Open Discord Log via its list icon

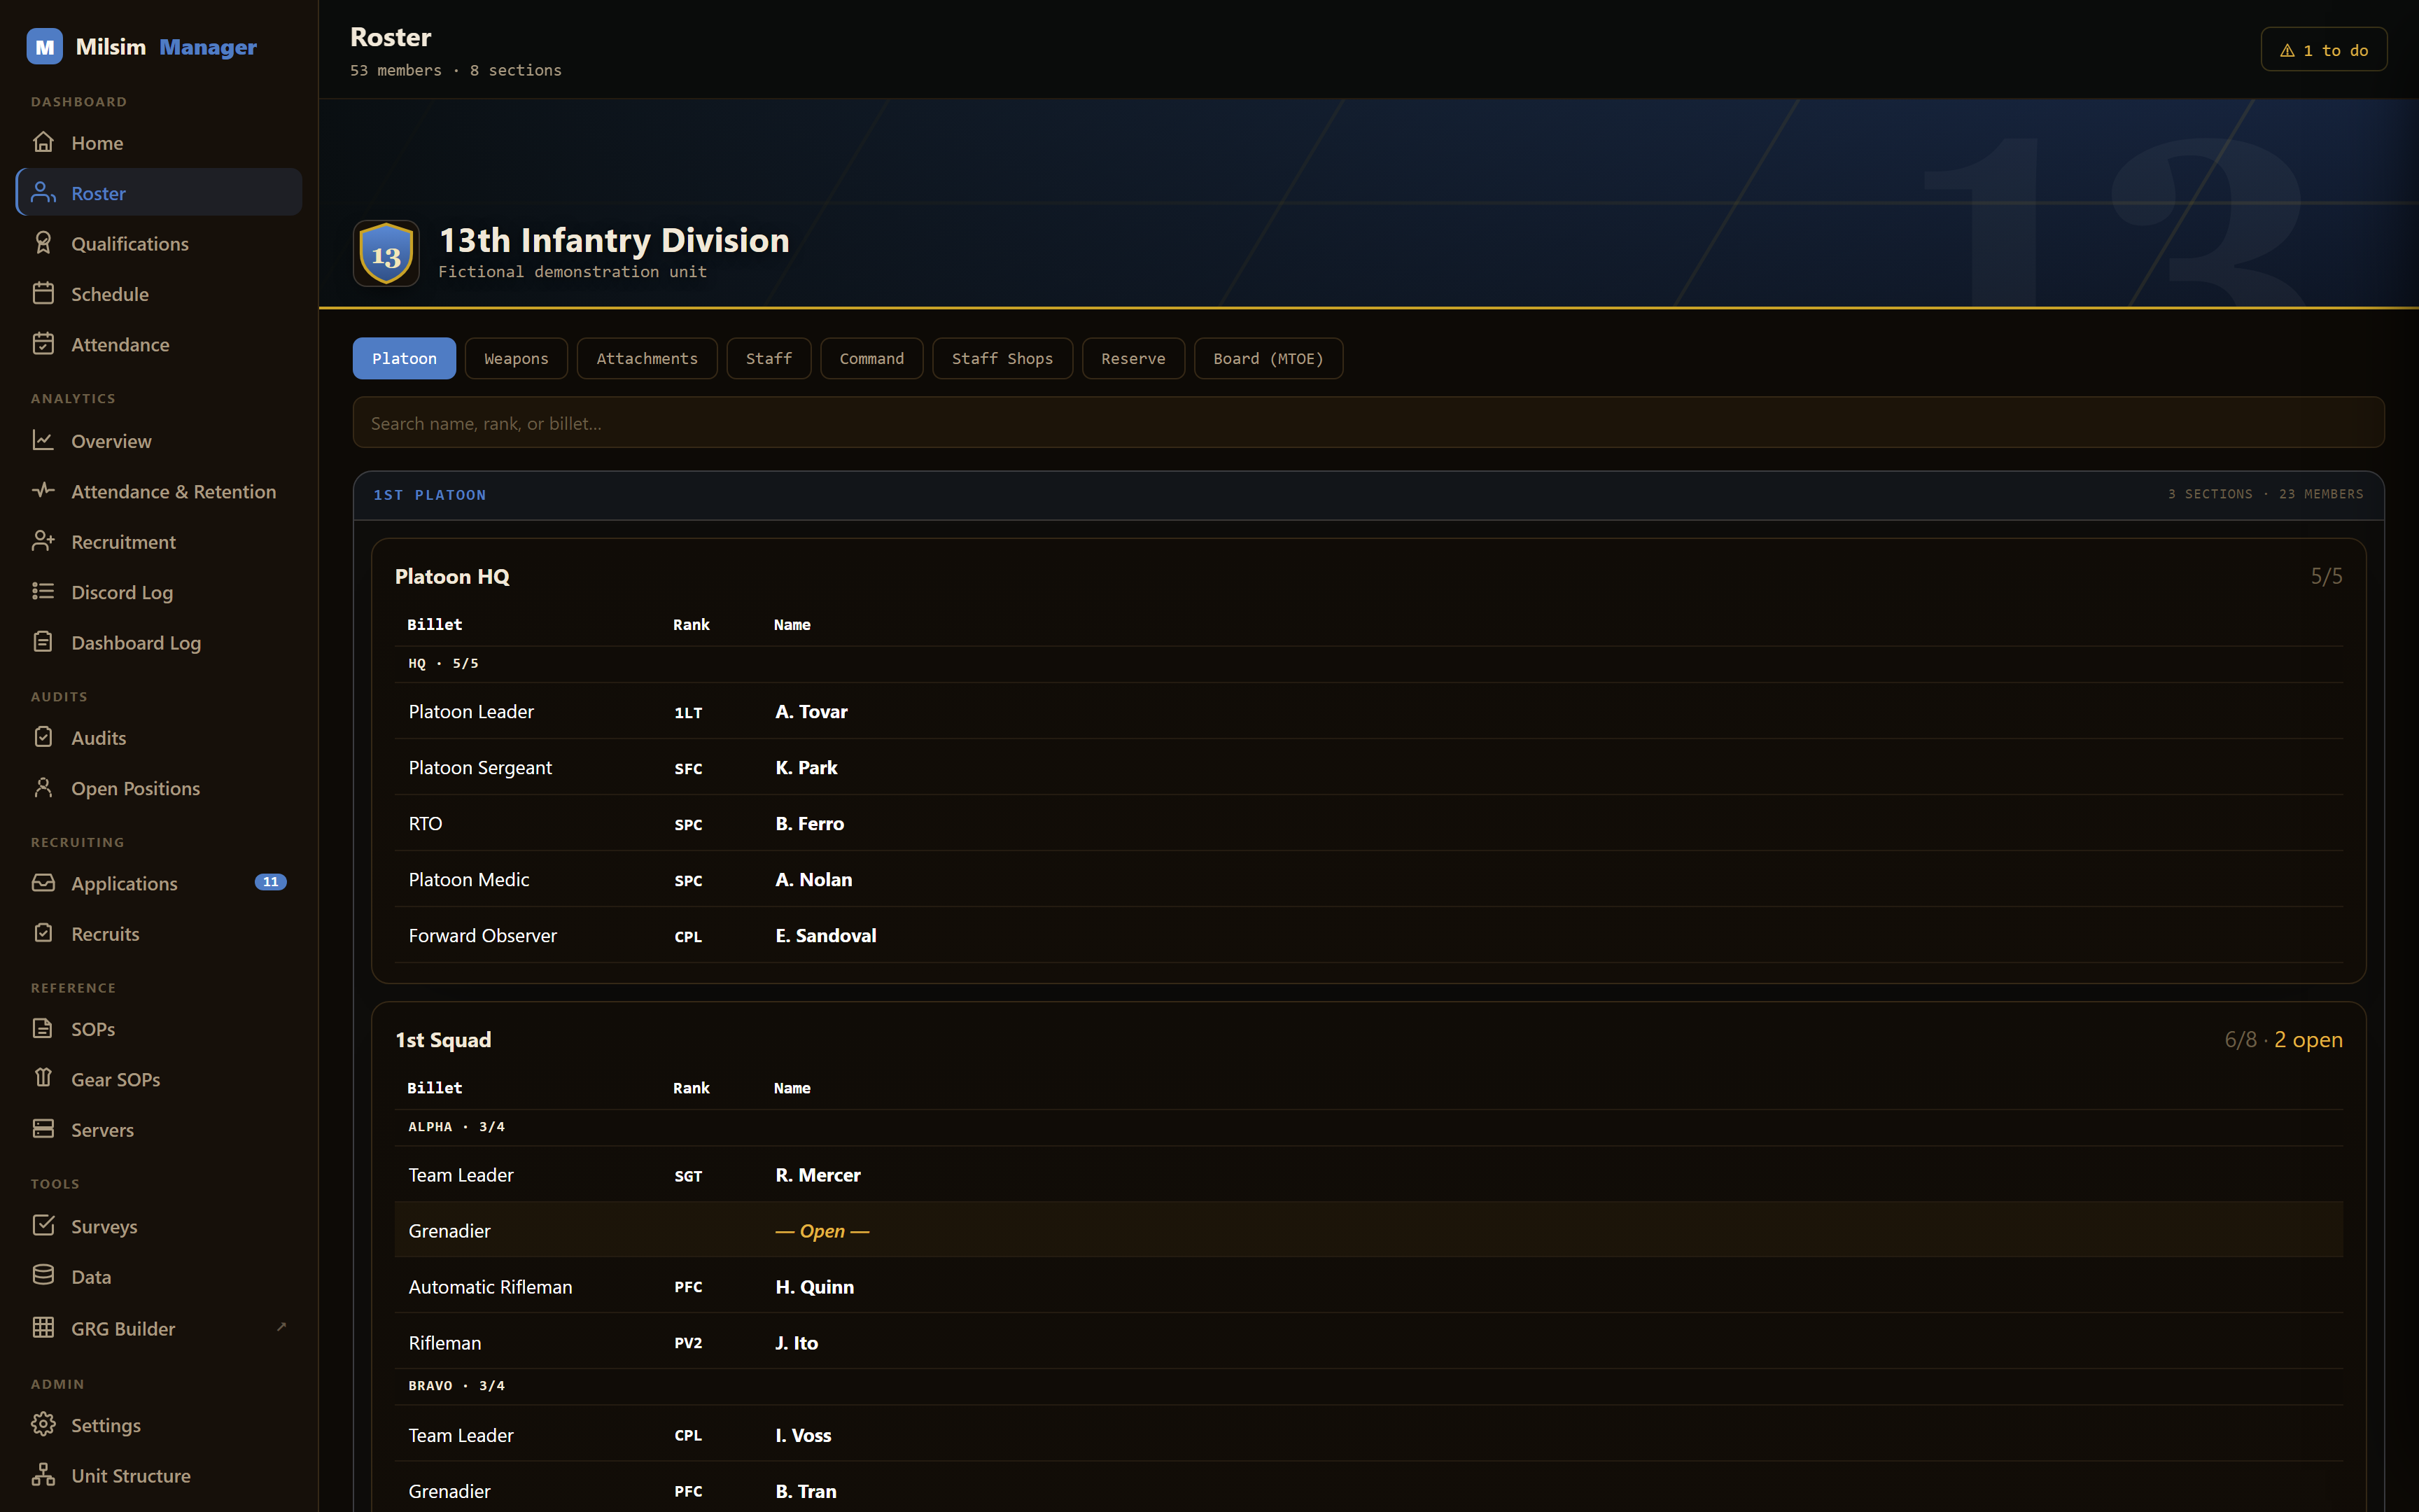(x=43, y=591)
